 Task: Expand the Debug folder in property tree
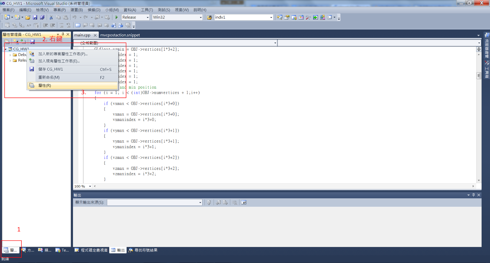(10, 55)
